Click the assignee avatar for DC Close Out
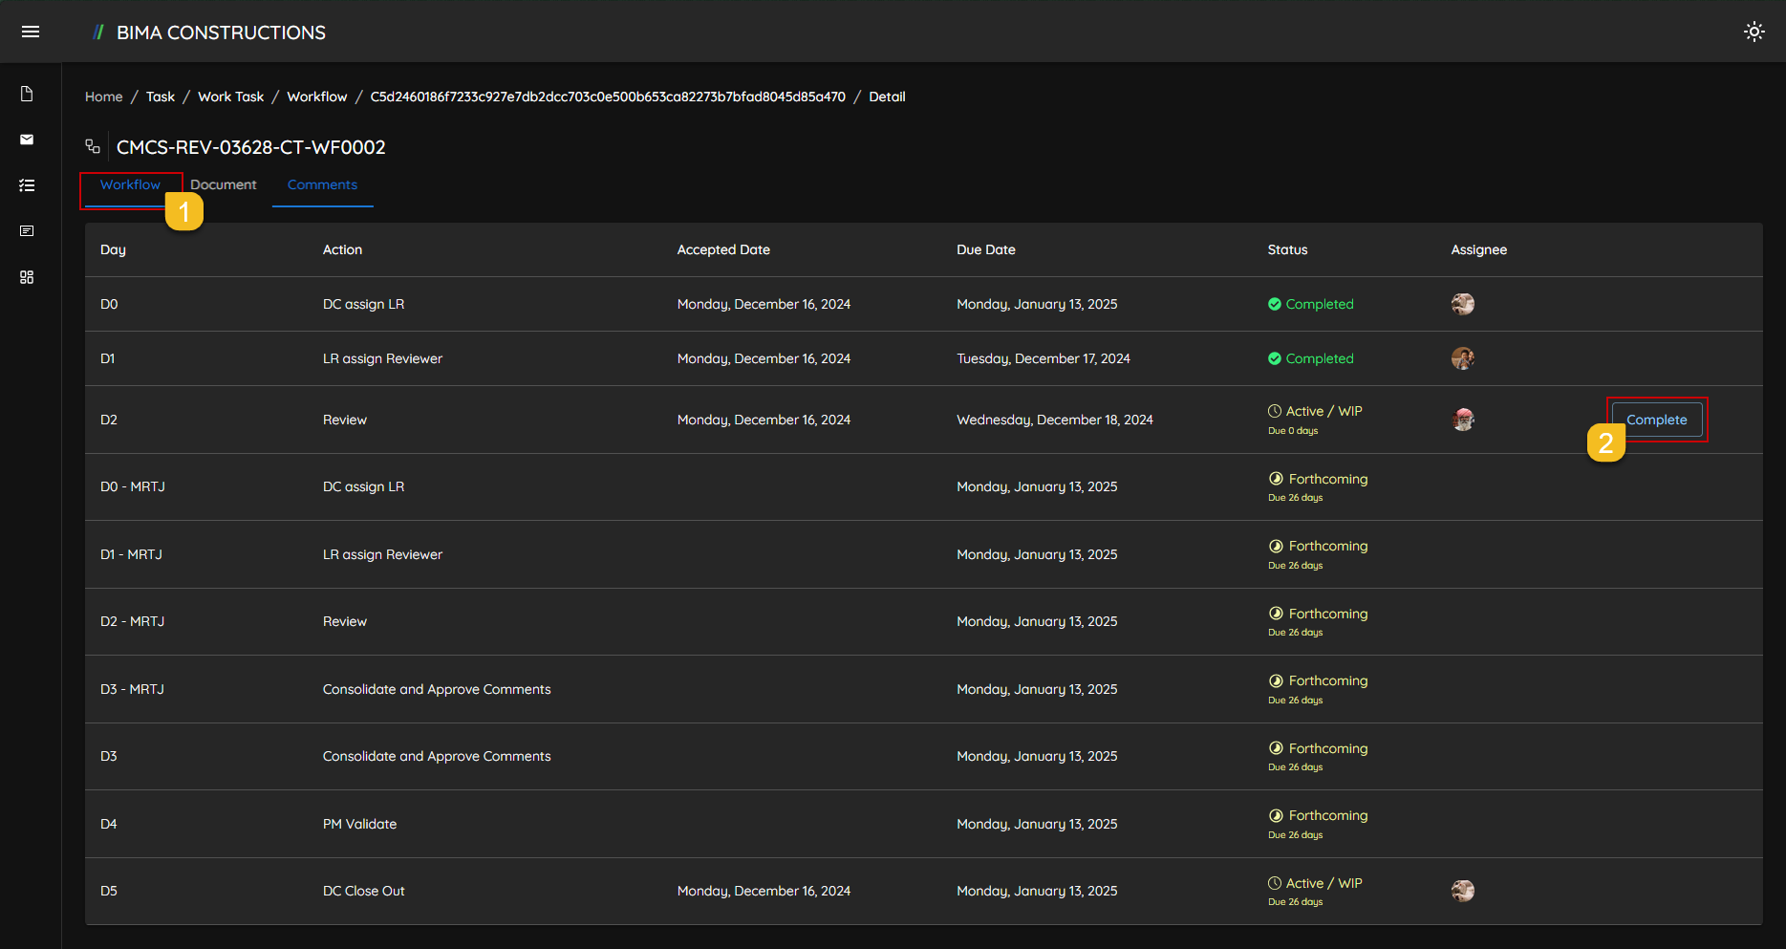 click(x=1462, y=891)
